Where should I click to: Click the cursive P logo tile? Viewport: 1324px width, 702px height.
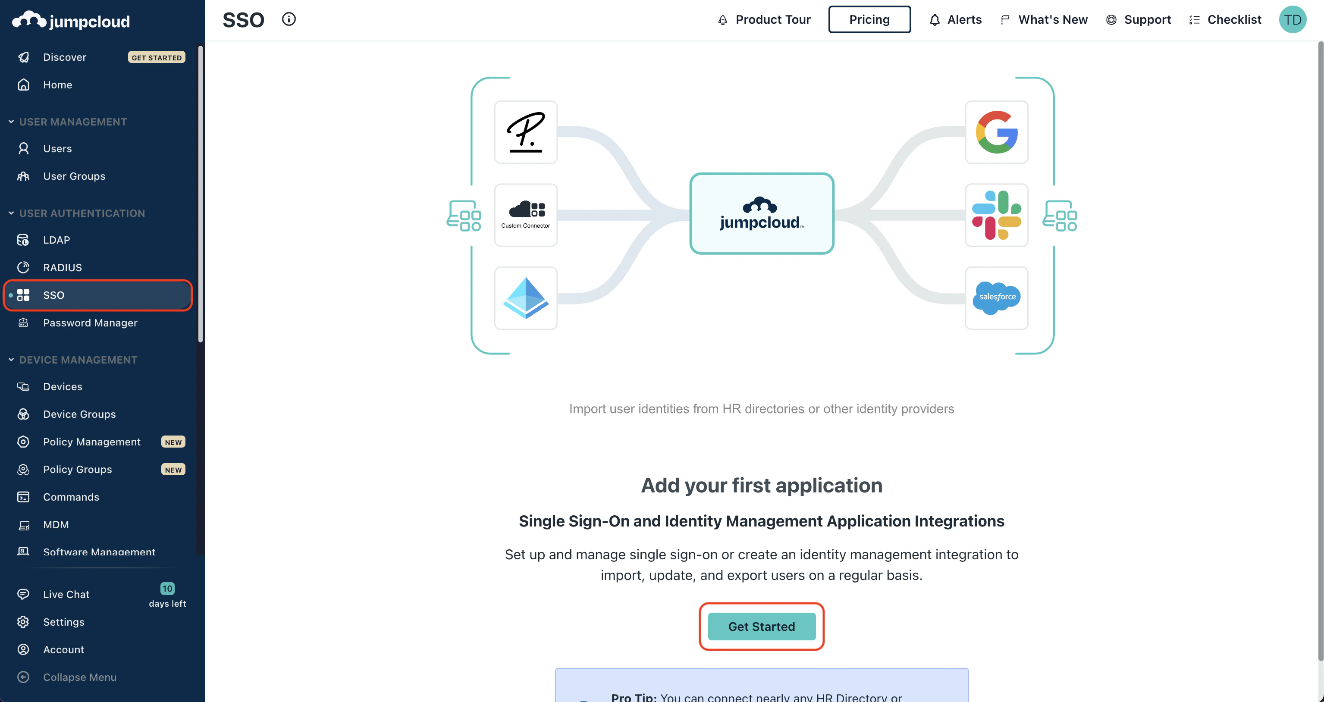pos(525,132)
